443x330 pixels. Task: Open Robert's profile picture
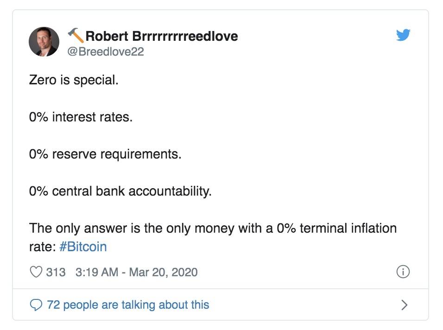click(44, 42)
